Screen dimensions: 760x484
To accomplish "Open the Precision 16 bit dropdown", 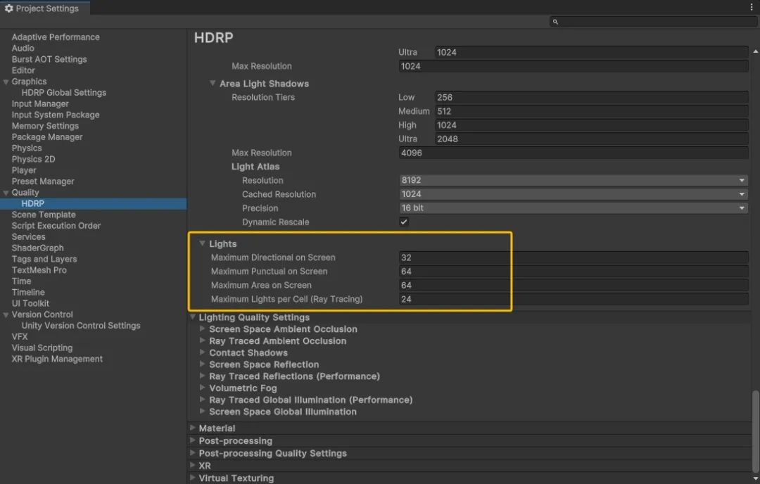I will click(x=574, y=208).
